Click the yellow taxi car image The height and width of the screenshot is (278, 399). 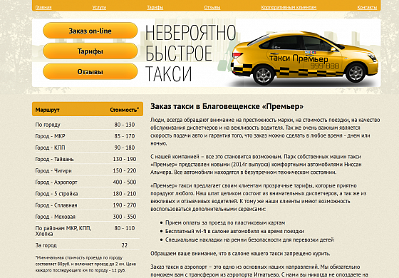click(304, 58)
